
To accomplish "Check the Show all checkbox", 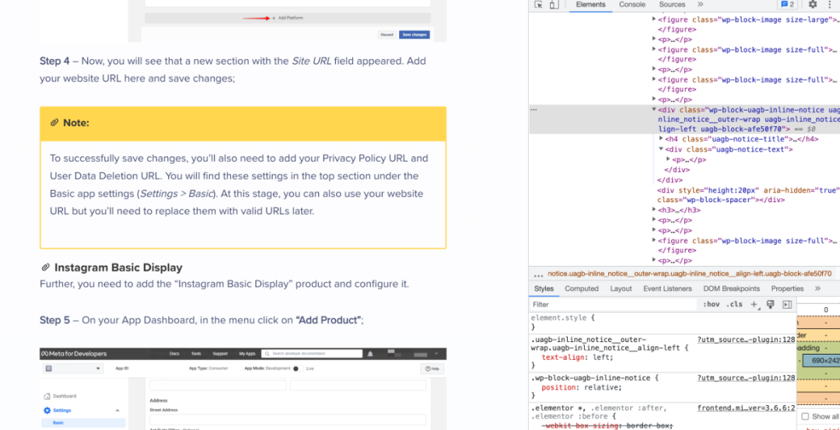I will point(805,416).
